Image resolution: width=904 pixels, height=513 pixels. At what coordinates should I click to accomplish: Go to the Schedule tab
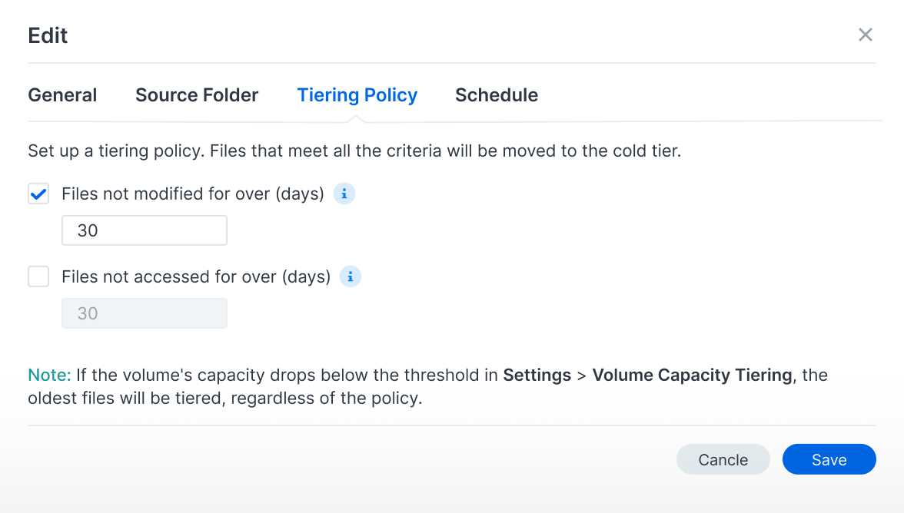pyautogui.click(x=497, y=95)
